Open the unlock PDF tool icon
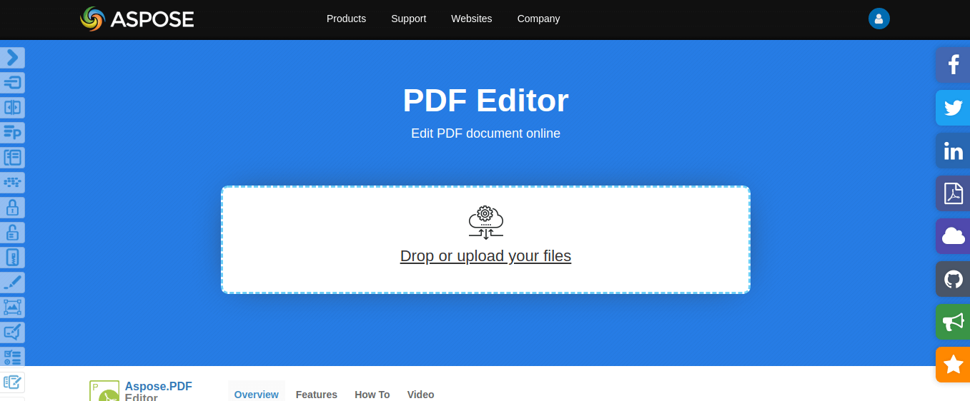 12,233
